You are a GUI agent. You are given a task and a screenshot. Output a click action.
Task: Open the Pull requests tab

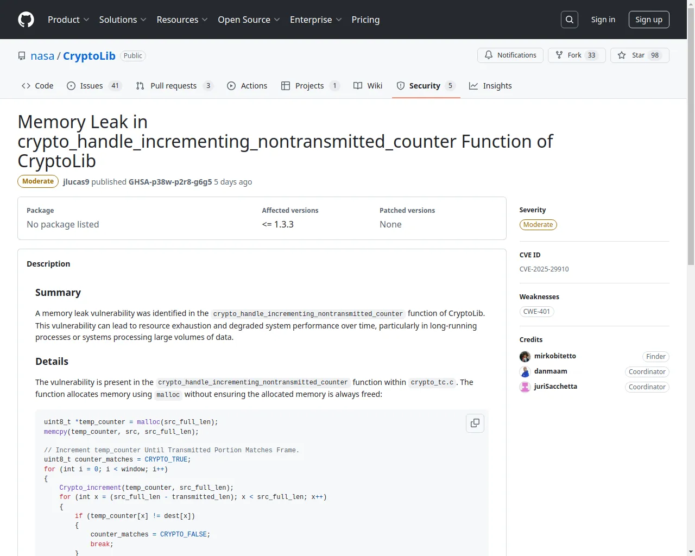coord(174,86)
